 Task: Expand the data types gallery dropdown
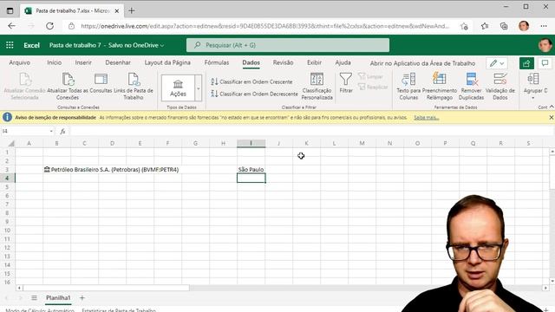coord(199,88)
